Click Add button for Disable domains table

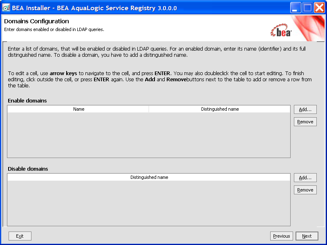tap(305, 178)
